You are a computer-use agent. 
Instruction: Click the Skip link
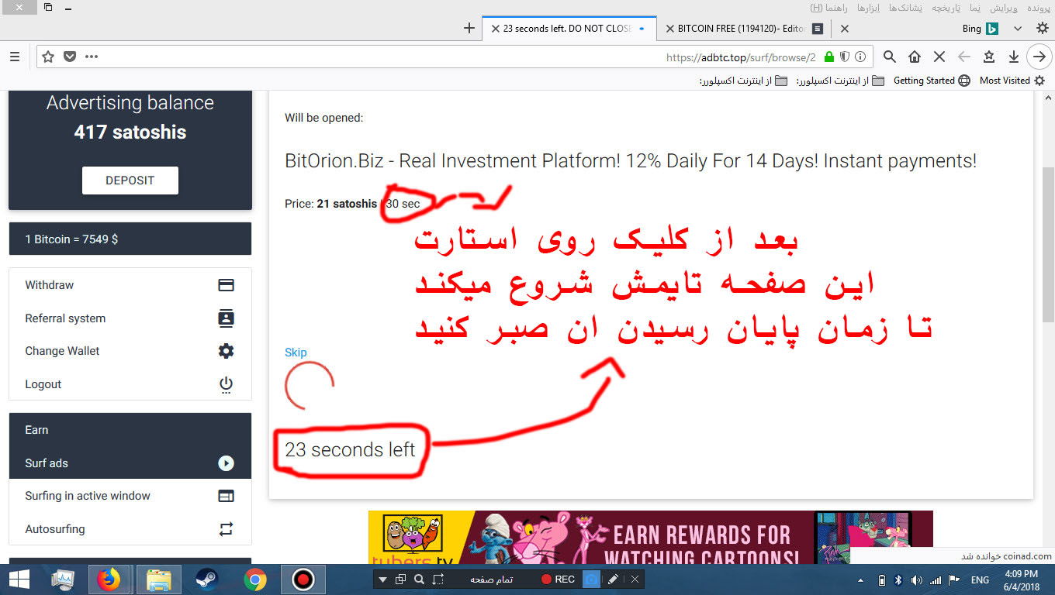pos(296,353)
